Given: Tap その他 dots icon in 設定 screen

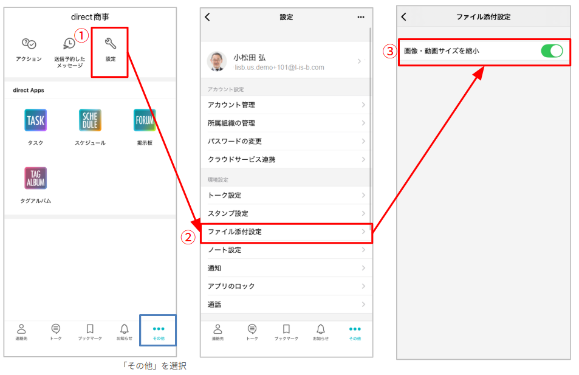Looking at the screenshot, I should tap(355, 329).
